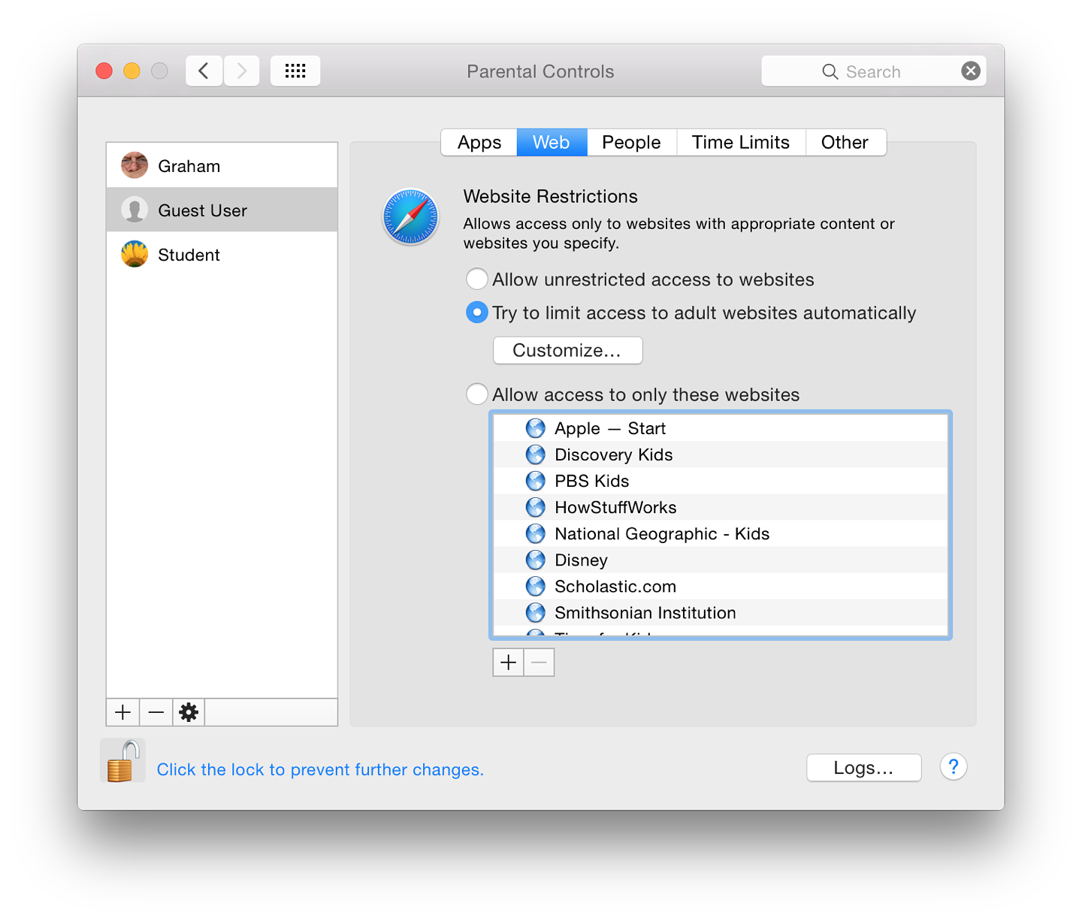Select the Smithsonian Institution entry

pyautogui.click(x=721, y=612)
